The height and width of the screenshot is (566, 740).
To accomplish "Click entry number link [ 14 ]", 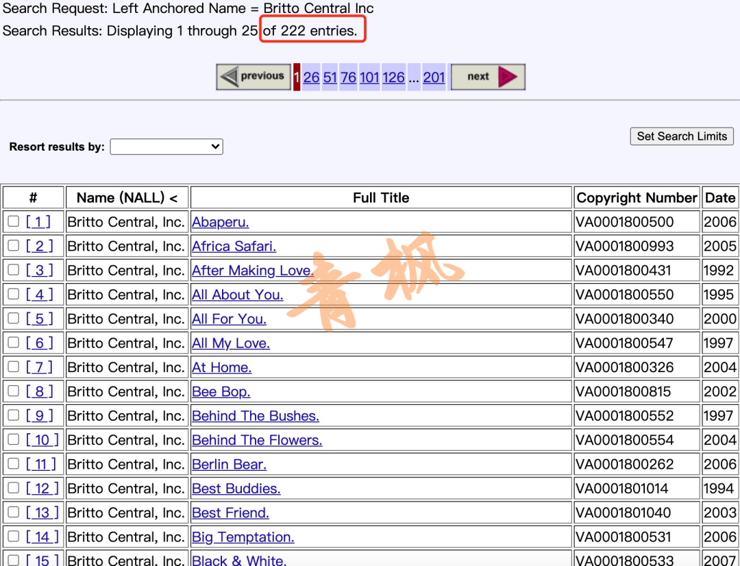I will click(42, 537).
